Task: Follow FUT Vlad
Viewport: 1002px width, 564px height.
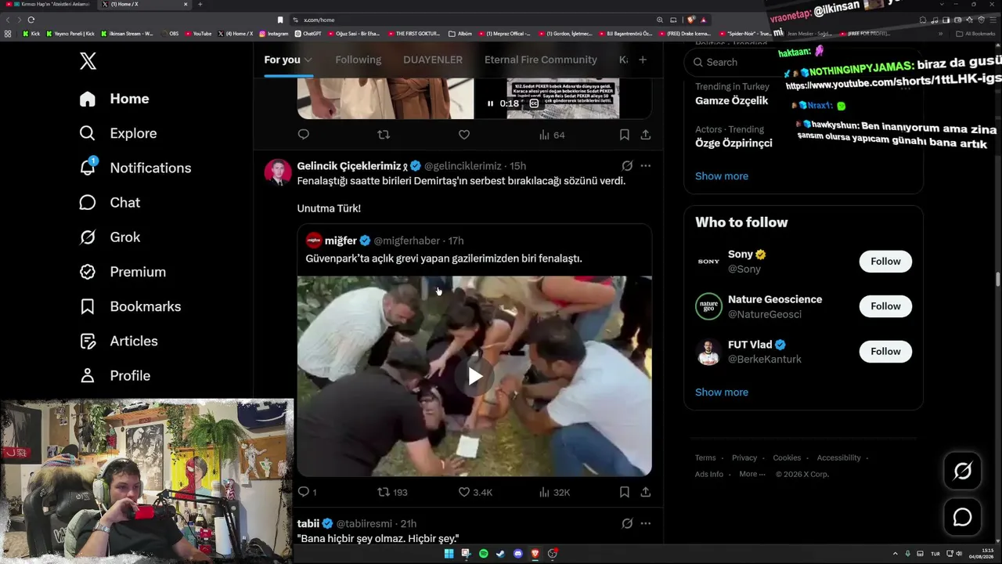Action: (x=885, y=351)
